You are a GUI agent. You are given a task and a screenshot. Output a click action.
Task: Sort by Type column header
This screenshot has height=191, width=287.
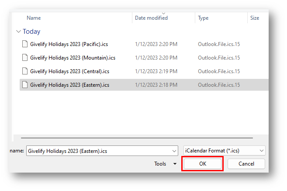(203, 18)
